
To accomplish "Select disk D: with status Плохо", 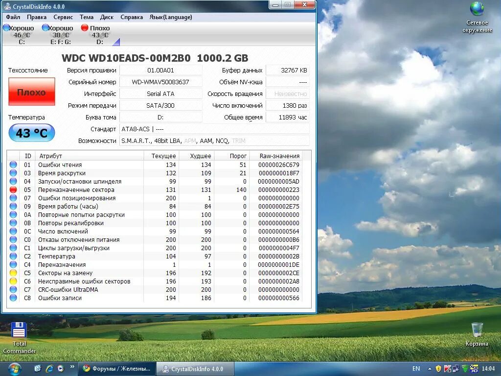I will (x=97, y=35).
